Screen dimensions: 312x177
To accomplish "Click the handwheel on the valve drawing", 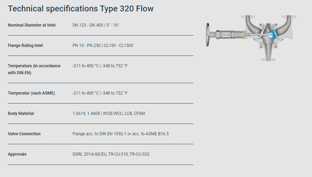I will click(208, 35).
